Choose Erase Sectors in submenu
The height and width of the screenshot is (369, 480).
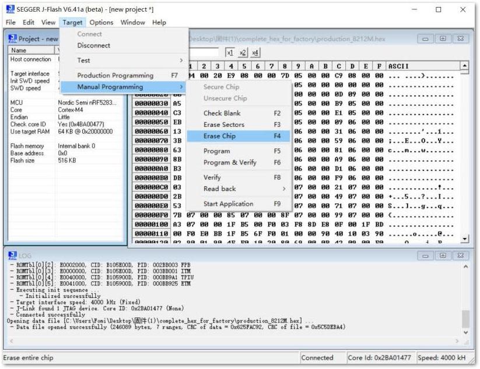(239, 125)
